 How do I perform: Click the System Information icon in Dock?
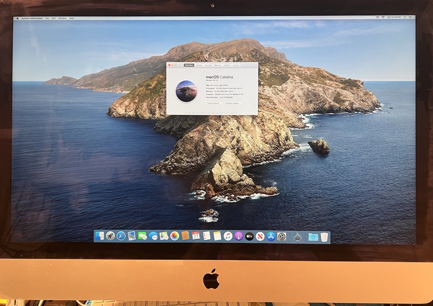pyautogui.click(x=297, y=237)
